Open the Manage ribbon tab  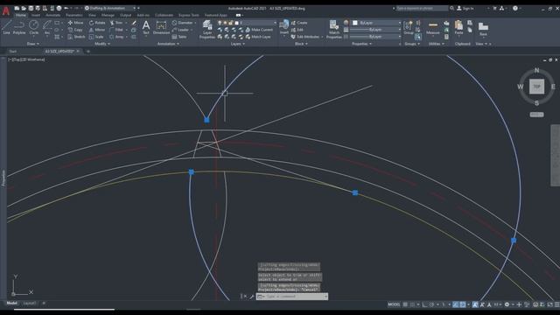[x=108, y=16]
